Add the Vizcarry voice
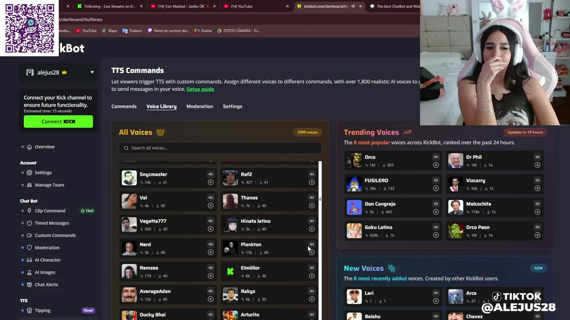The height and width of the screenshot is (320, 570). click(537, 188)
